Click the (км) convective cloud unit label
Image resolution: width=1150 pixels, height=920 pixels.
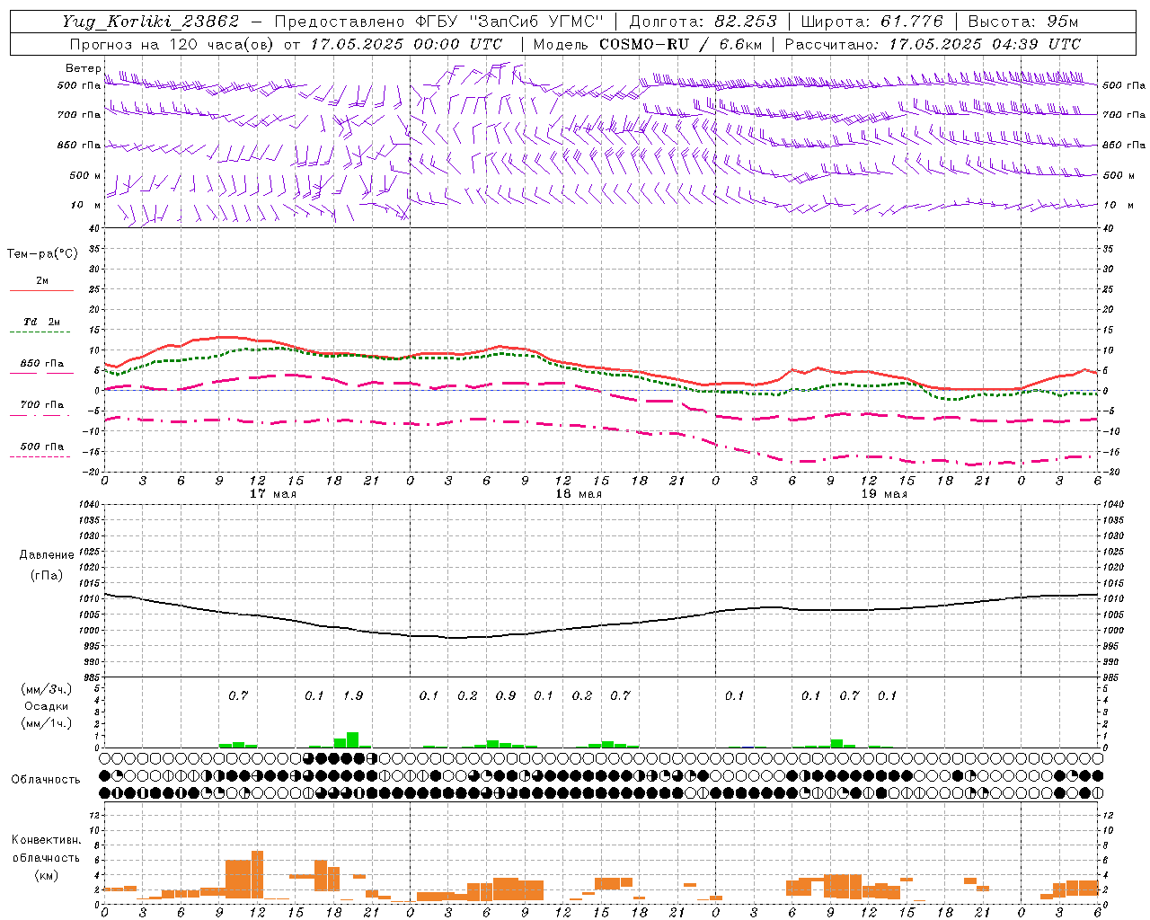pyautogui.click(x=47, y=875)
